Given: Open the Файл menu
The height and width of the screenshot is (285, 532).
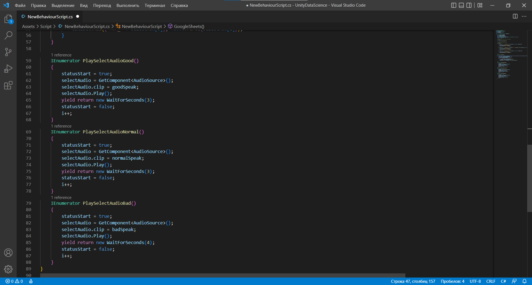Looking at the screenshot, I should [20, 5].
